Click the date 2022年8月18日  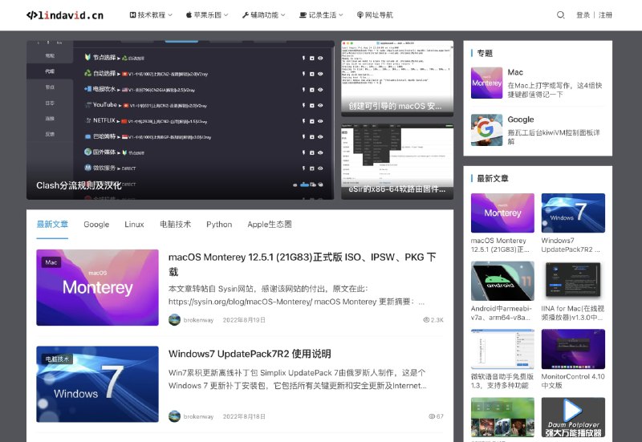244,416
